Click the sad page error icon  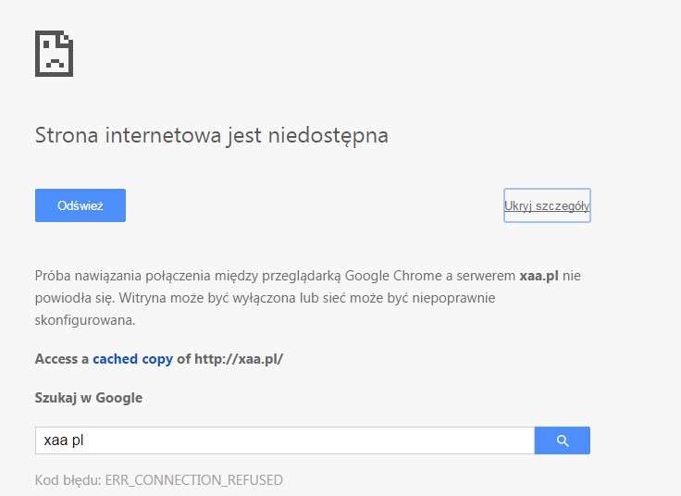tap(54, 54)
